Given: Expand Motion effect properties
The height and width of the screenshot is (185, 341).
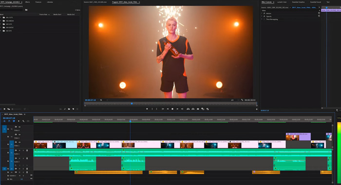Looking at the screenshot, I should coord(262,13).
